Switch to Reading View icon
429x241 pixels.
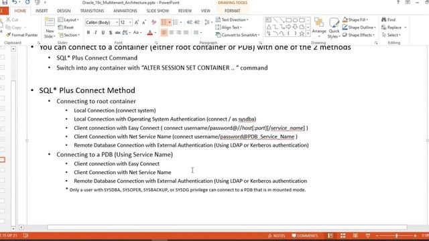click(x=355, y=236)
